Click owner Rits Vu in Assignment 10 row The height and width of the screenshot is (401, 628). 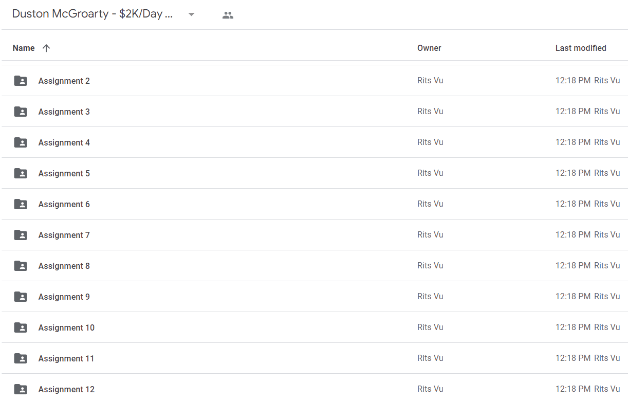click(x=430, y=327)
